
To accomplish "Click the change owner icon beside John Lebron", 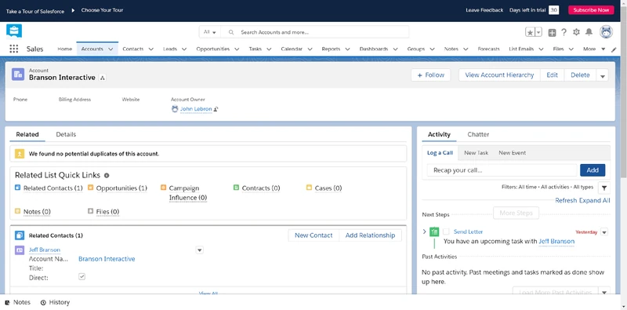I will pos(216,109).
